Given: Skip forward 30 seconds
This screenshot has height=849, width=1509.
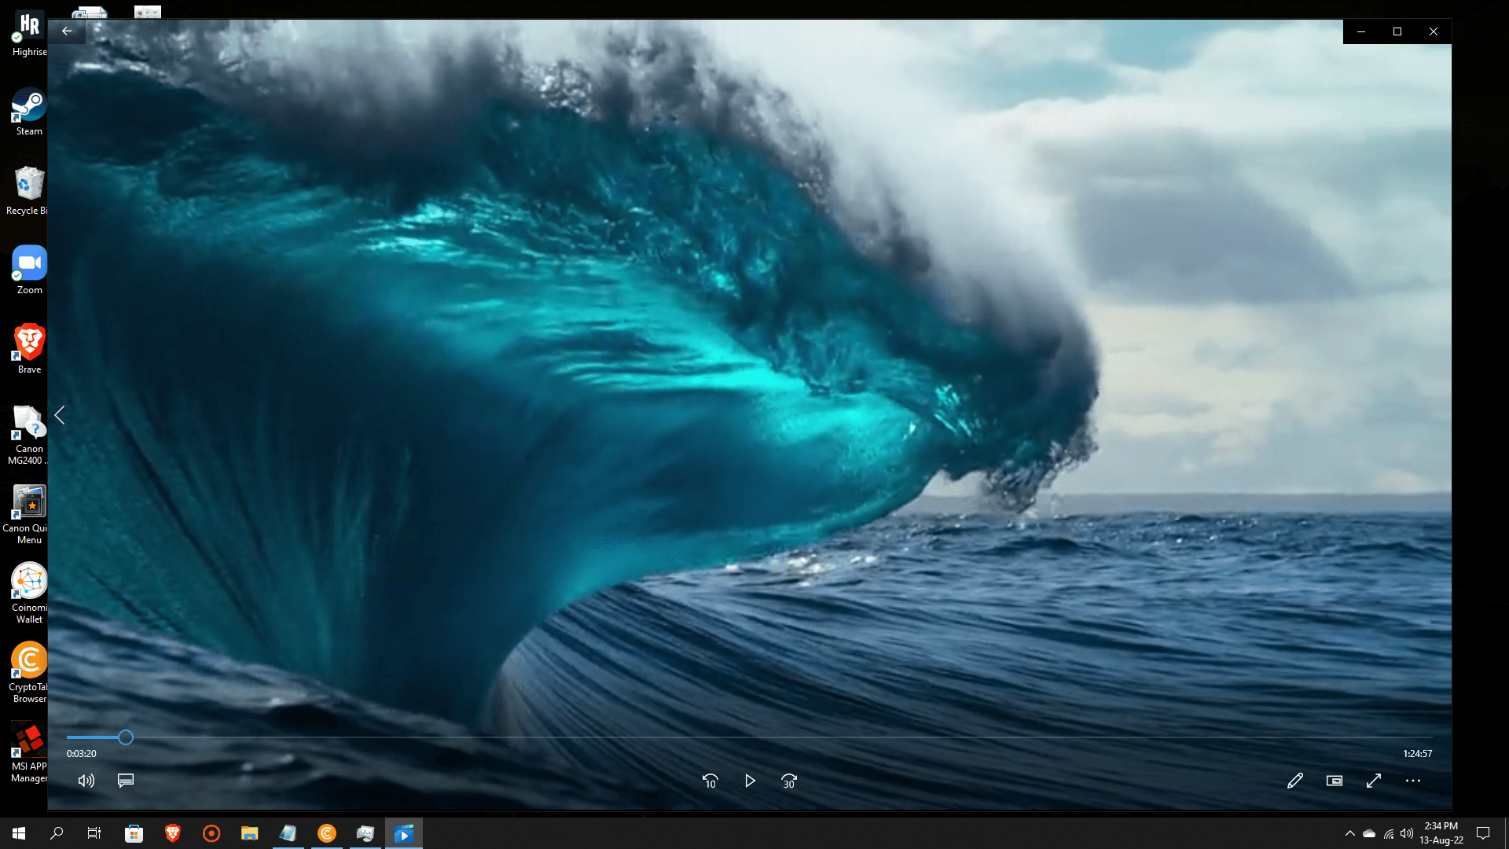Looking at the screenshot, I should (x=789, y=781).
